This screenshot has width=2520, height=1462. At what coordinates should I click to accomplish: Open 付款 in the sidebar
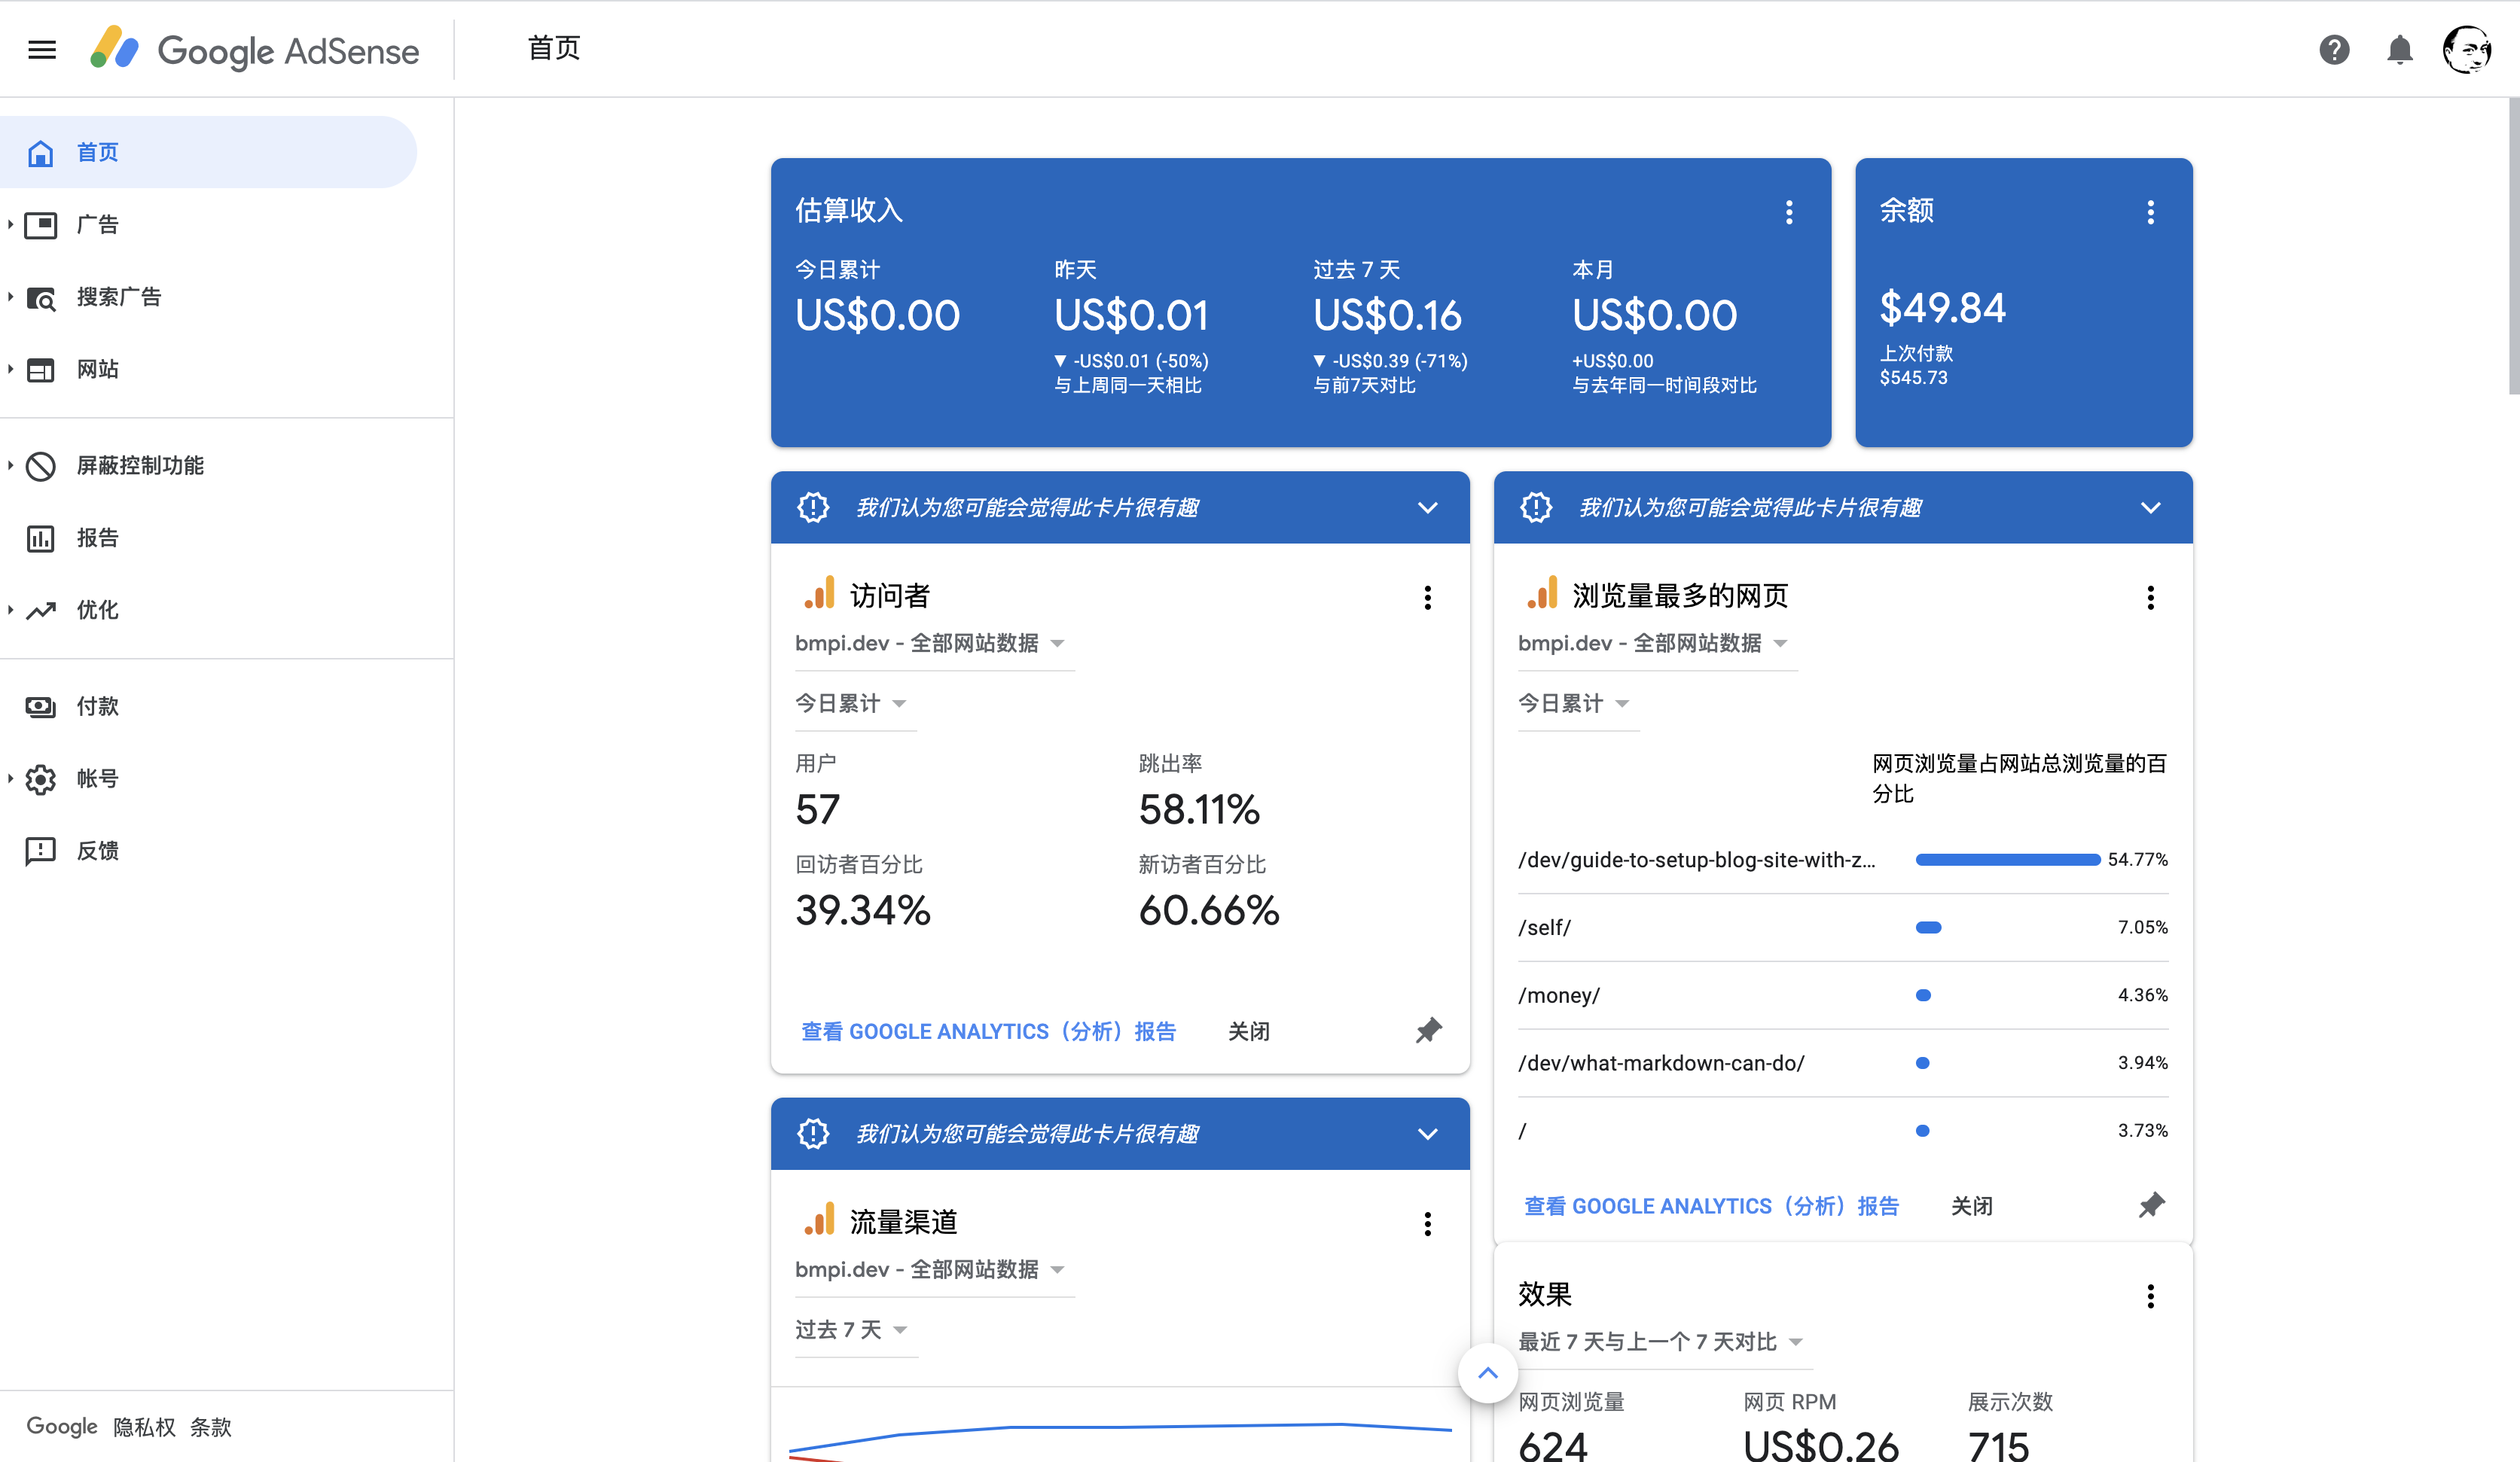[97, 706]
